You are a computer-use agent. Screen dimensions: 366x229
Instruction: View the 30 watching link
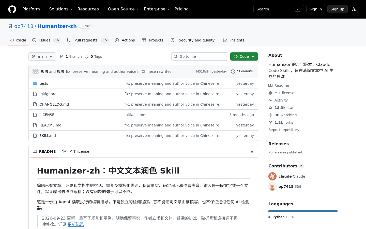(282, 115)
